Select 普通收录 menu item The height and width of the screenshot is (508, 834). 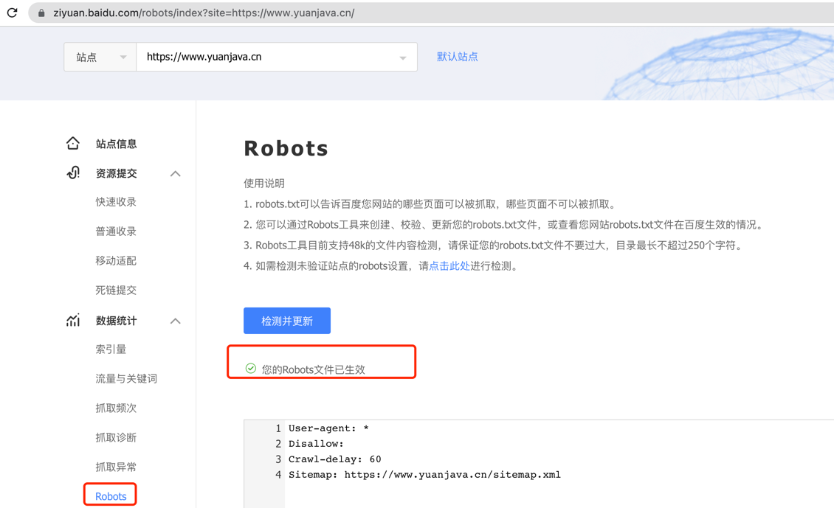[116, 232]
